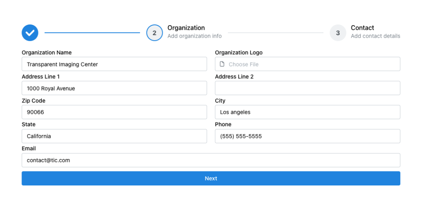424x219 pixels.
Task: Jump to the Contact step title
Action: click(362, 28)
